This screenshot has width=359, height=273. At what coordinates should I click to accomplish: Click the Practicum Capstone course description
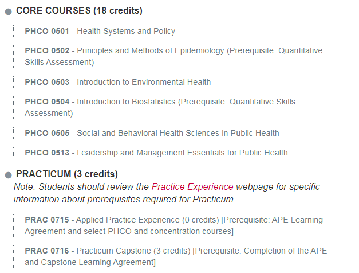[176, 256]
